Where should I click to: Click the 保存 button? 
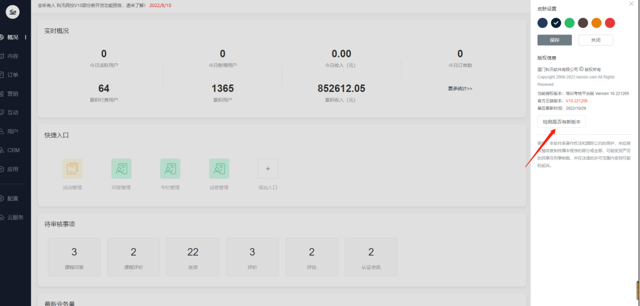555,40
